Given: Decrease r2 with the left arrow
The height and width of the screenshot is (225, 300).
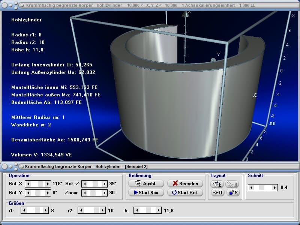Looking at the screenshot, I should click(x=81, y=210).
